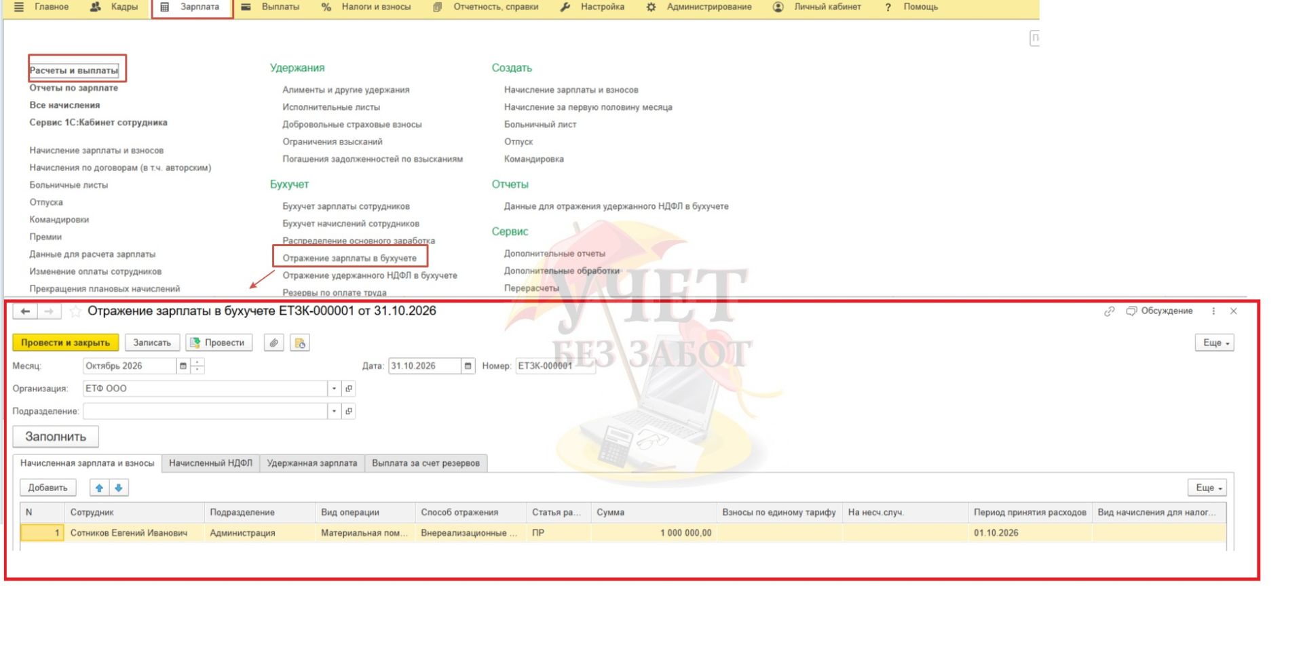
Task: Open calendar picker for Месяц field
Action: pyautogui.click(x=183, y=366)
